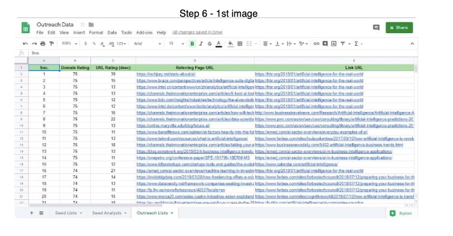Open the online.maryville.edu referring page link
The width and height of the screenshot is (453, 236).
173,126
